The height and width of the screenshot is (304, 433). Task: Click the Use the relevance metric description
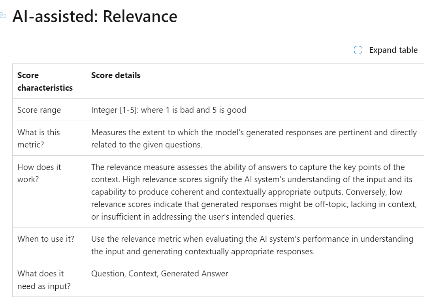[x=252, y=245]
